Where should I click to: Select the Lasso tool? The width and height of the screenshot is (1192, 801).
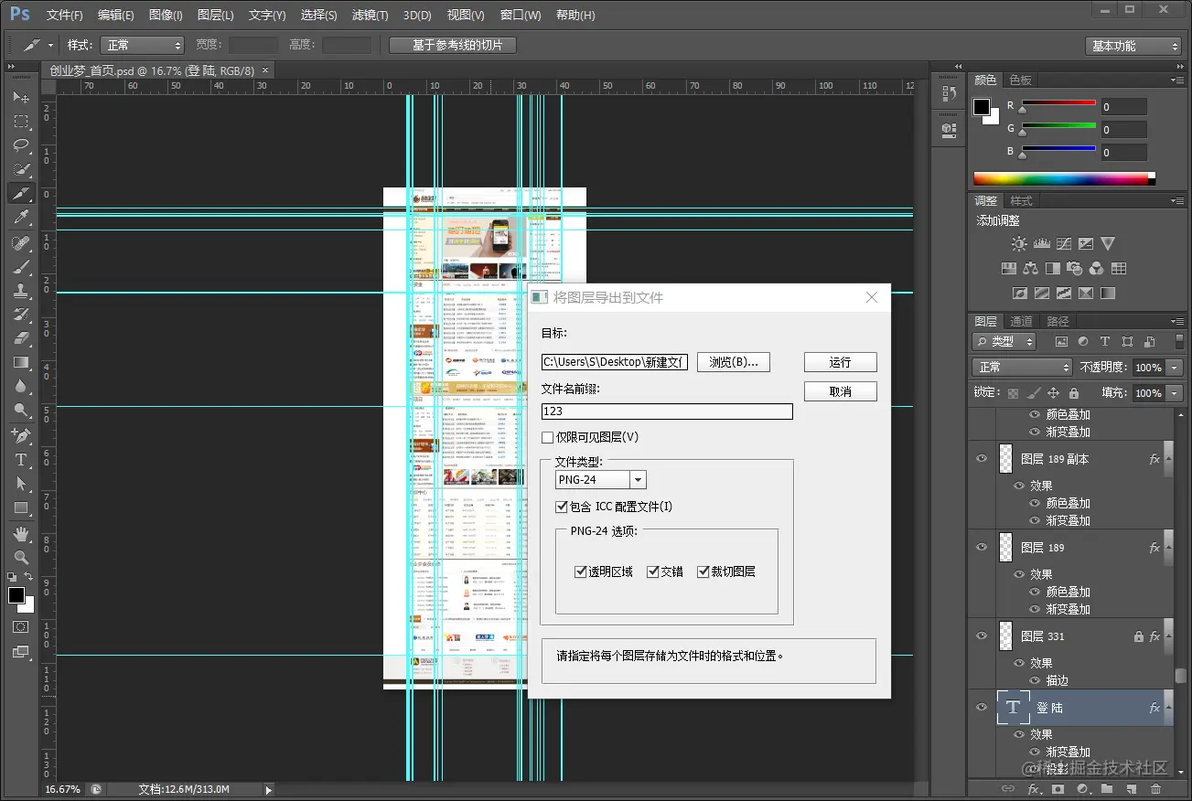click(x=21, y=145)
